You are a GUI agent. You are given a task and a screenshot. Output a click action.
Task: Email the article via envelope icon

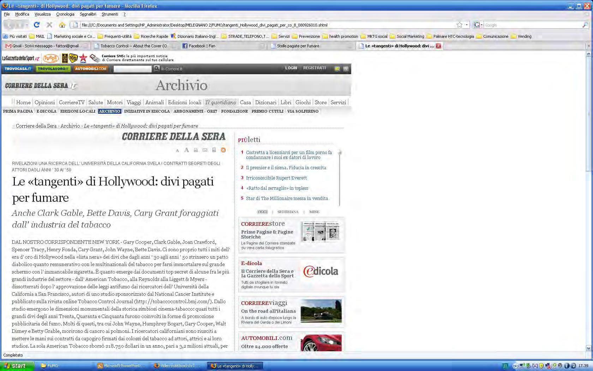[205, 150]
